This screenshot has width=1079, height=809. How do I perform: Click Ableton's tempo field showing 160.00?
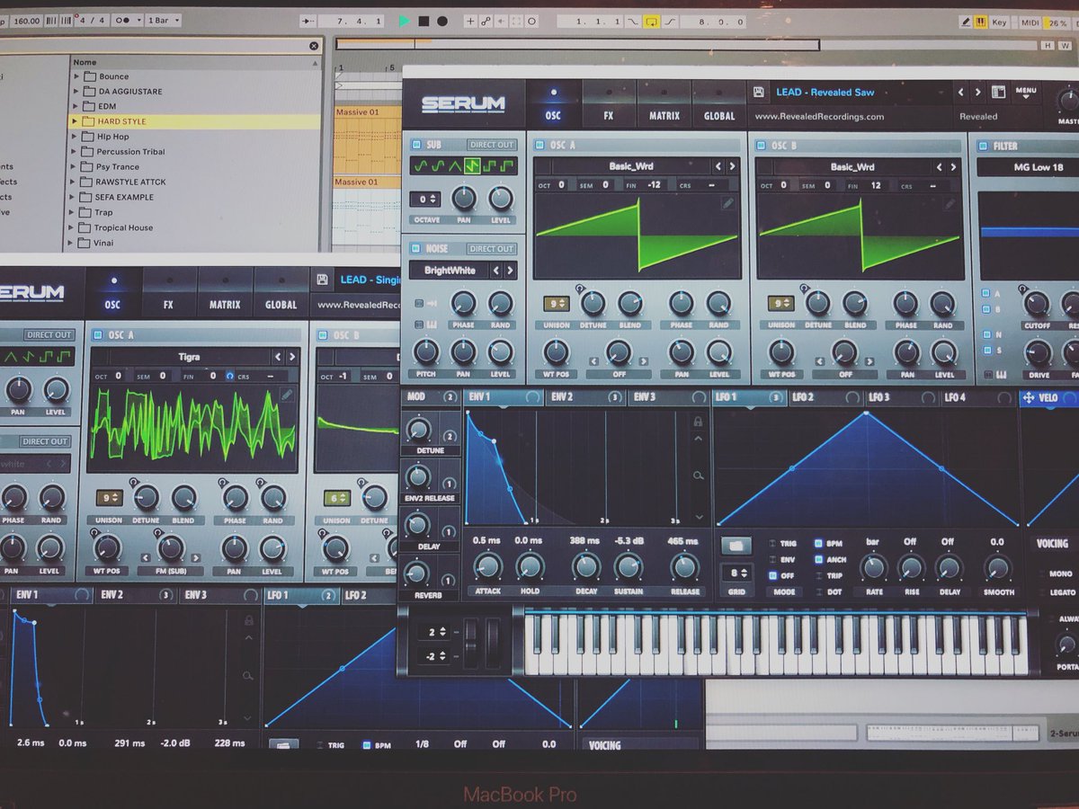coord(25,20)
